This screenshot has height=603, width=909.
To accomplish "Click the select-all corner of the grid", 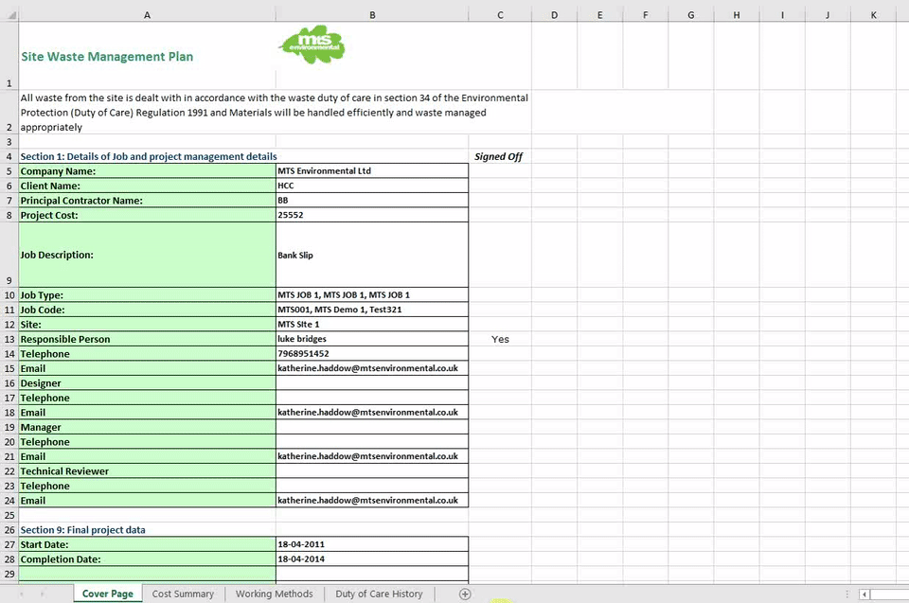I will (9, 14).
